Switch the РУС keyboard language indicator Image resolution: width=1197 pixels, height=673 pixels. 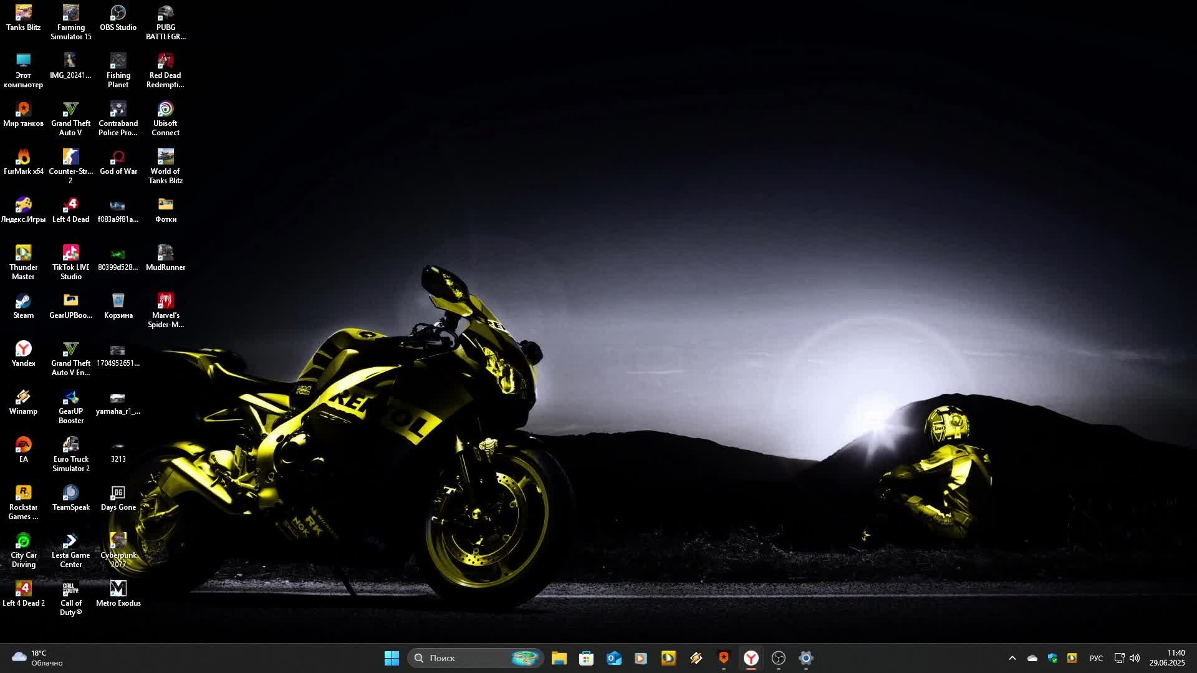point(1095,658)
